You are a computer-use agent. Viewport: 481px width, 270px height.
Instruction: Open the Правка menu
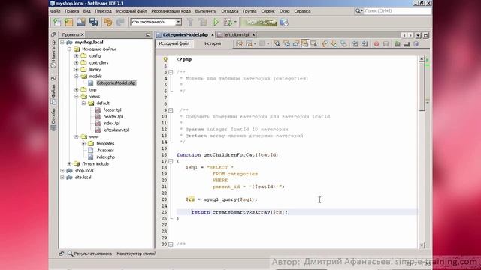click(x=72, y=11)
